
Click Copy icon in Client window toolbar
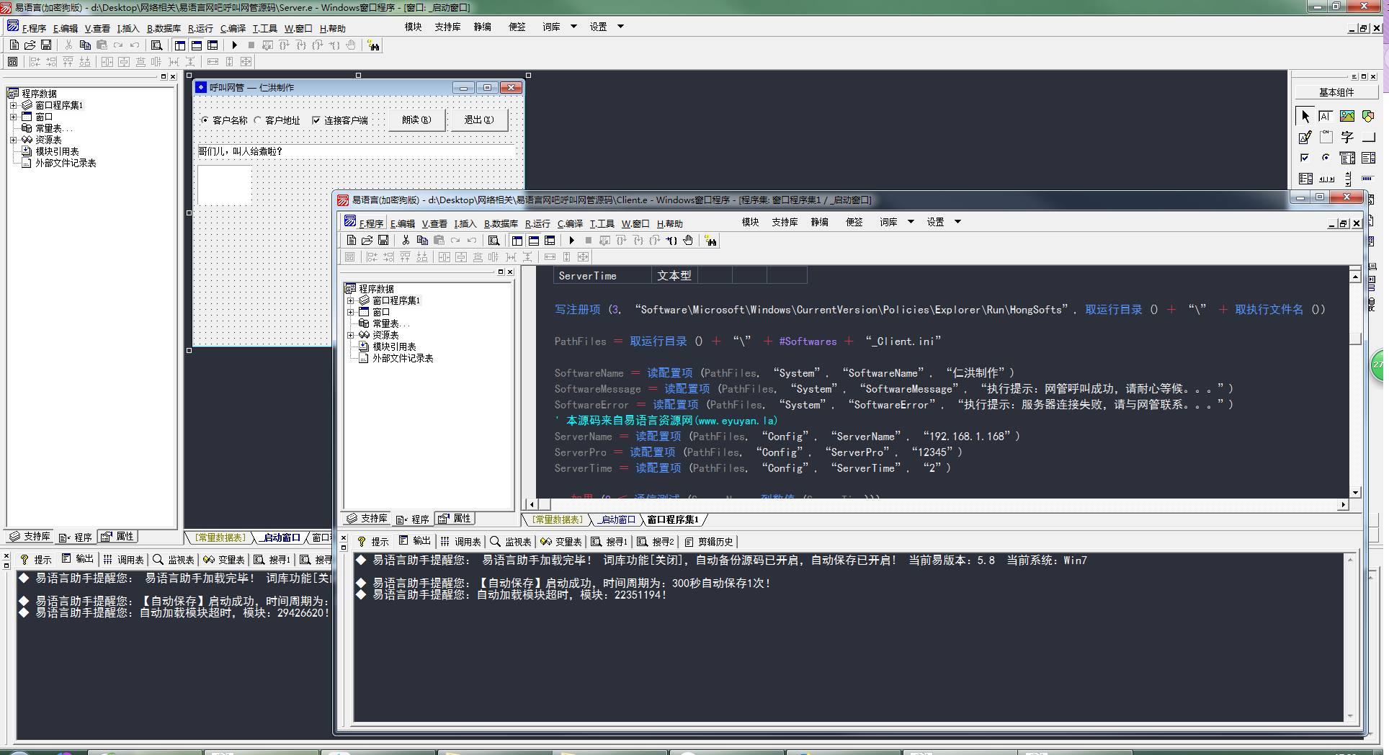click(x=422, y=241)
